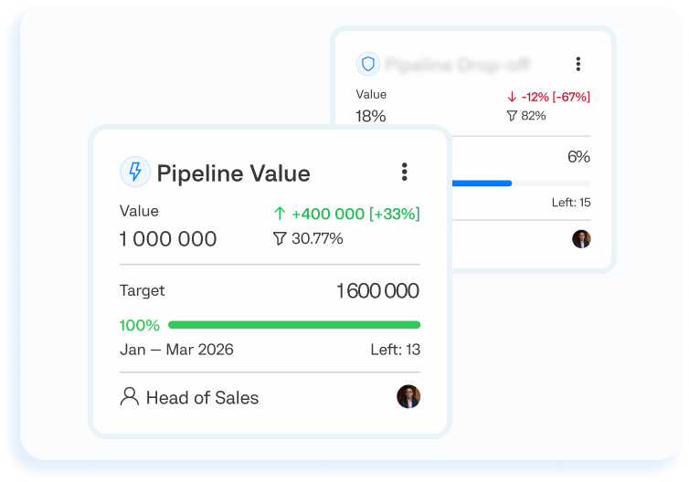The image size is (689, 482).
Task: Click the blurred title on the back card
Action: pyautogui.click(x=459, y=65)
